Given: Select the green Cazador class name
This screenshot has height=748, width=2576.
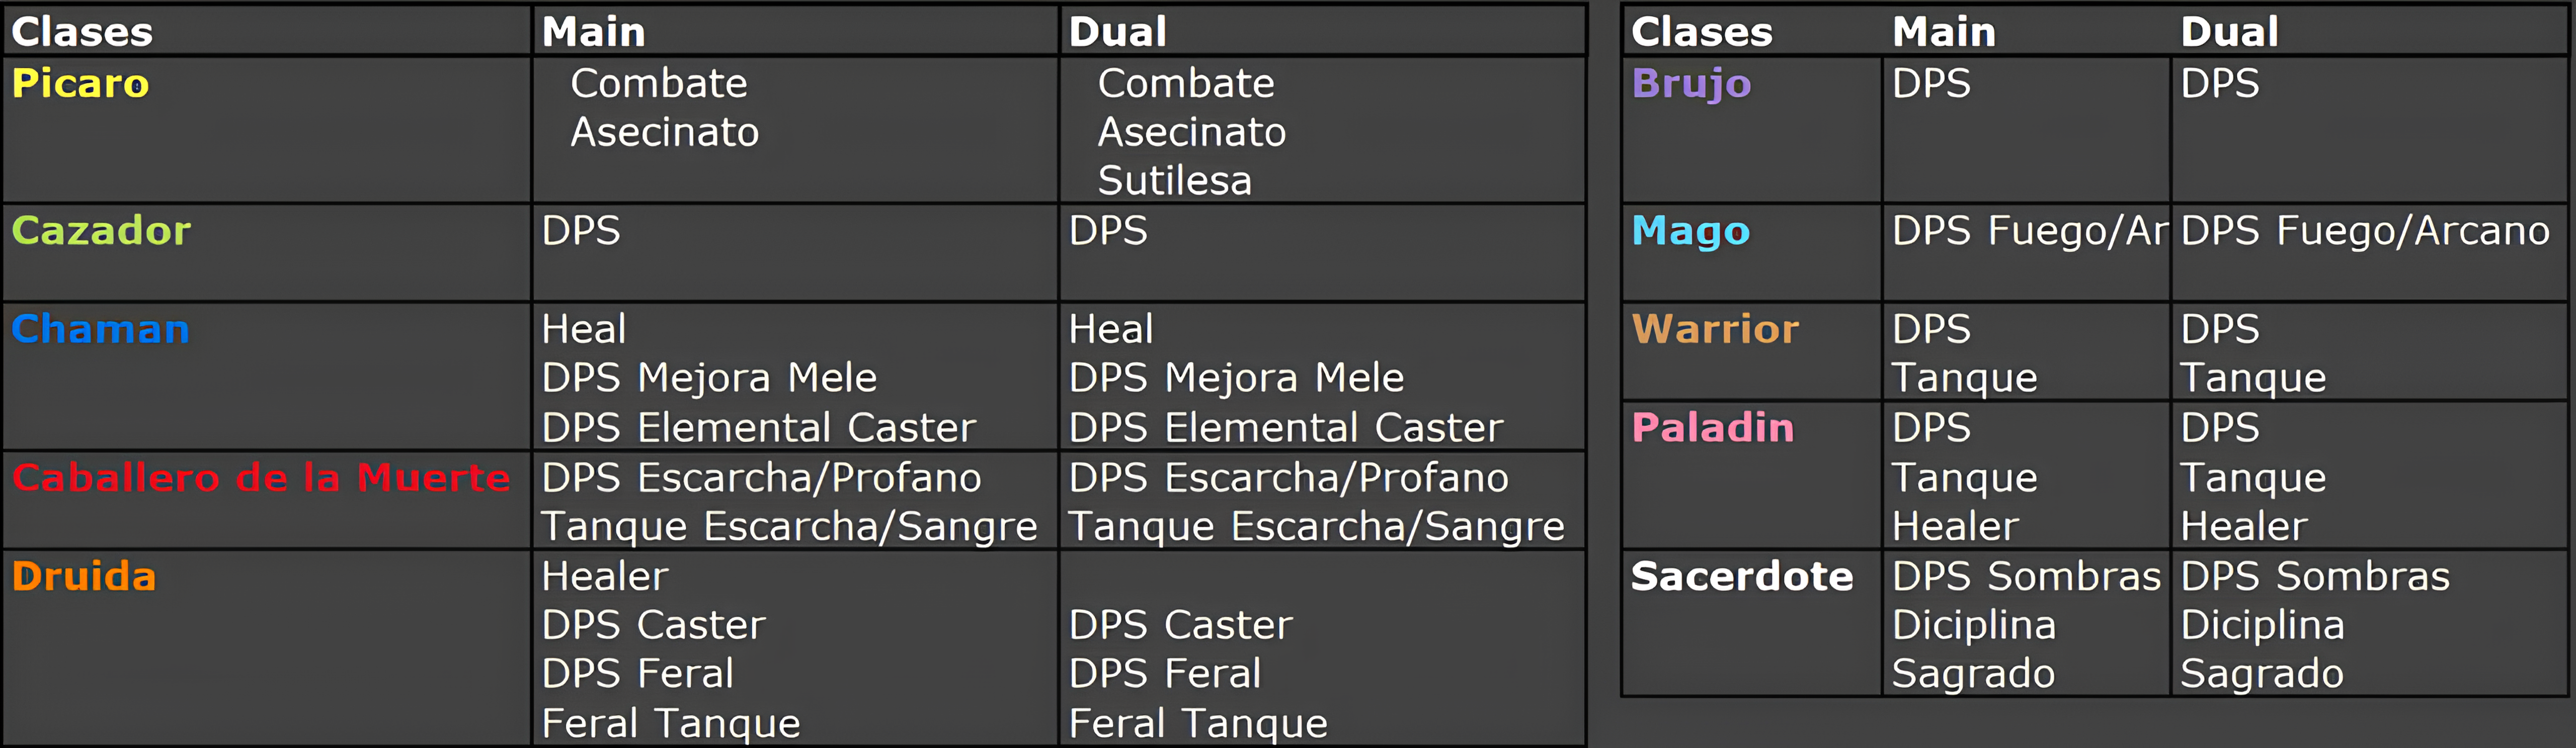Looking at the screenshot, I should pos(101,231).
